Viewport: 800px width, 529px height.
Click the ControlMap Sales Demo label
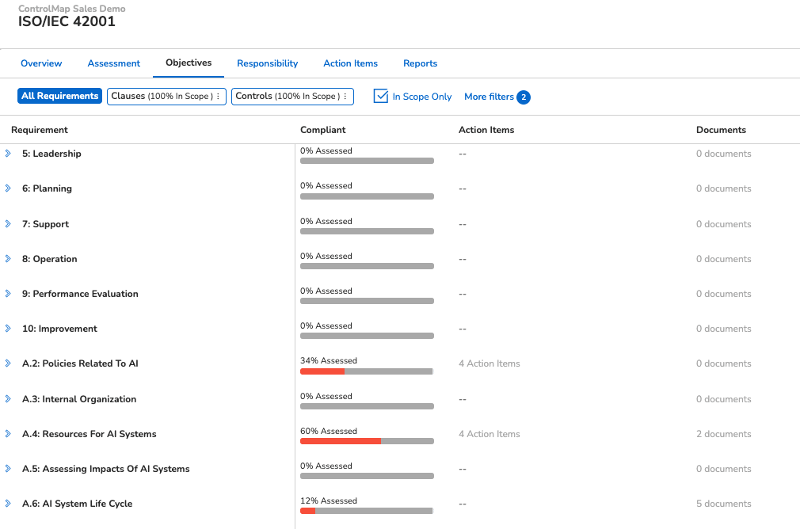point(72,9)
